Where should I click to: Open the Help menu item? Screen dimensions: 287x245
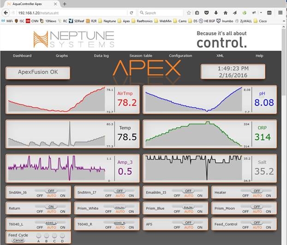point(259,55)
